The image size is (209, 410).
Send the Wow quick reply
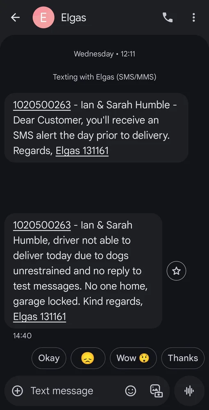pyautogui.click(x=133, y=358)
